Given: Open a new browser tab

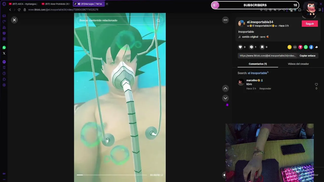Looking at the screenshot, I should (x=107, y=4).
